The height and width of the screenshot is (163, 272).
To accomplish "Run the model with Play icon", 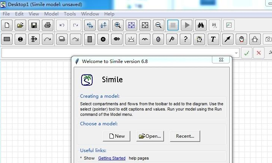I will tap(187, 25).
